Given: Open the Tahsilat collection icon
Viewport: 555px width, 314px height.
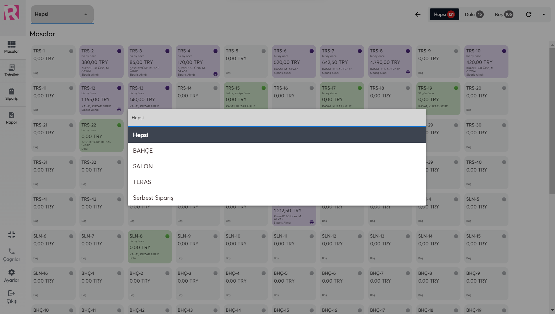Looking at the screenshot, I should click(x=12, y=68).
